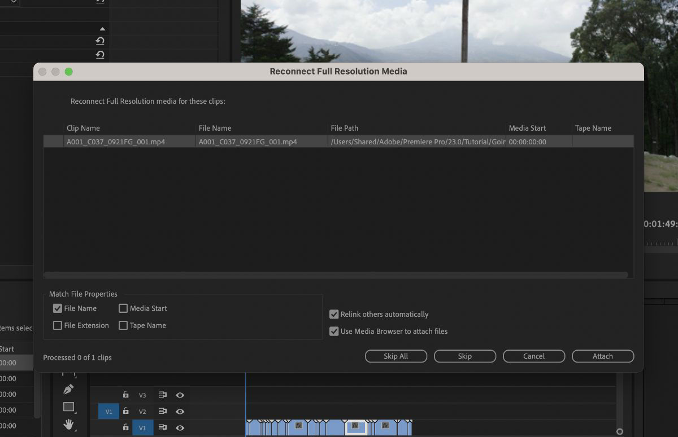Collapse the parameter group using the up triangle
This screenshot has height=437, width=678.
[x=102, y=29]
